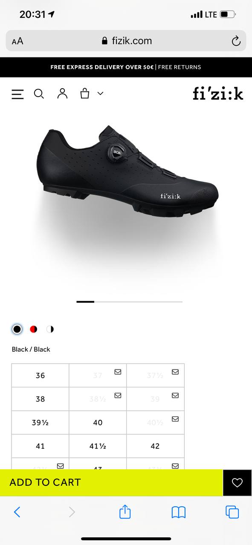Image resolution: width=252 pixels, height=545 pixels.
Task: Select the black color swatch
Action: (17, 329)
